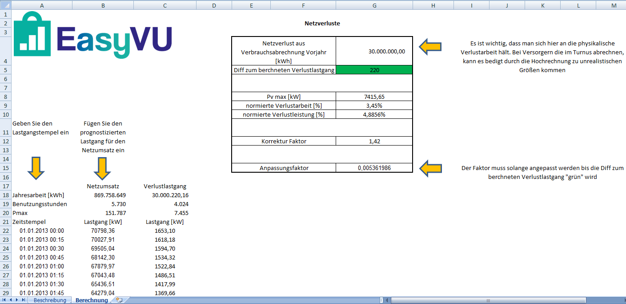Select row 18 header
The height and width of the screenshot is (304, 626).
6,195
